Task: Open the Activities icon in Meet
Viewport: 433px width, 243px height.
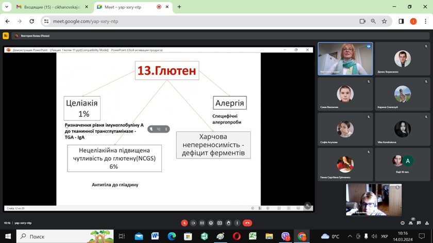Action: coord(427,223)
